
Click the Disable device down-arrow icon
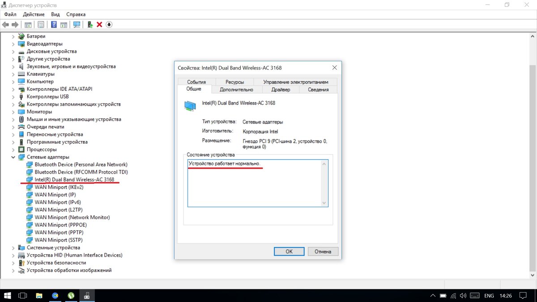[x=109, y=25]
